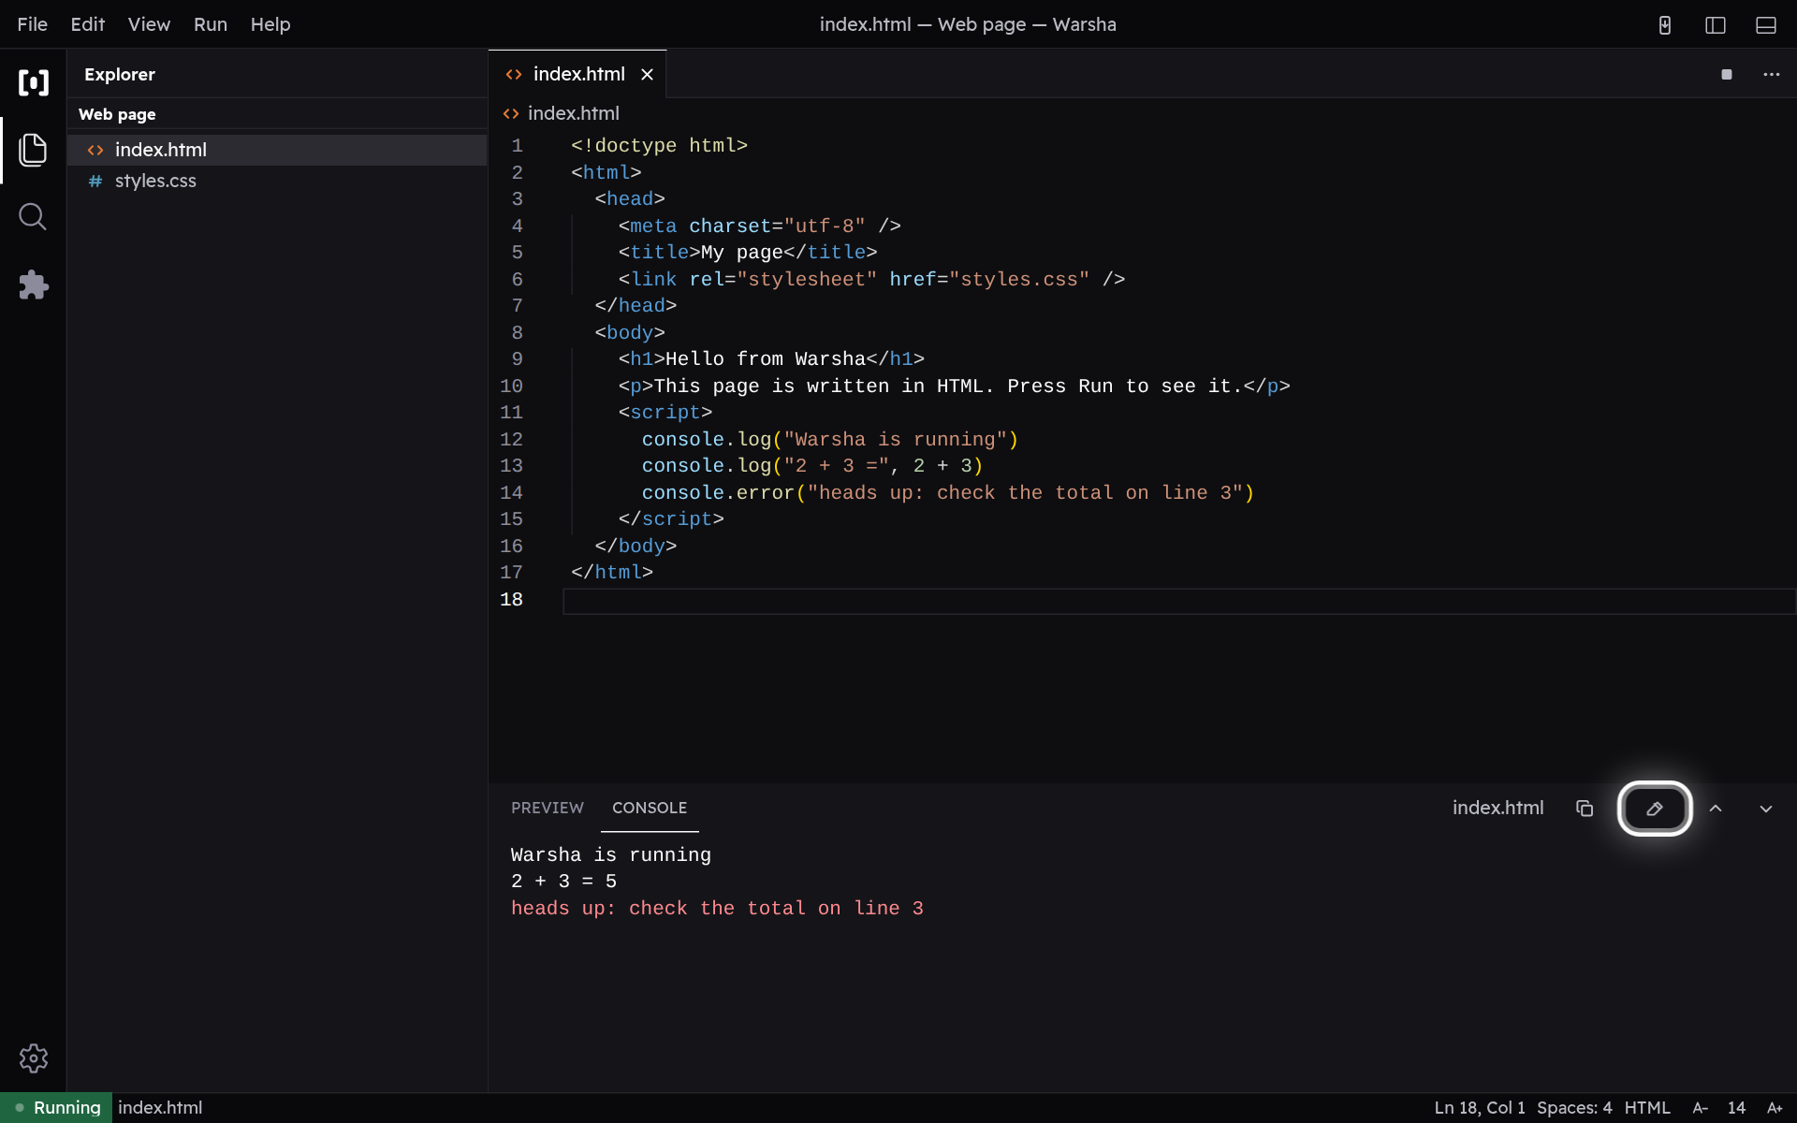1797x1123 pixels.
Task: Open the editor more actions ellipsis
Action: tap(1772, 75)
